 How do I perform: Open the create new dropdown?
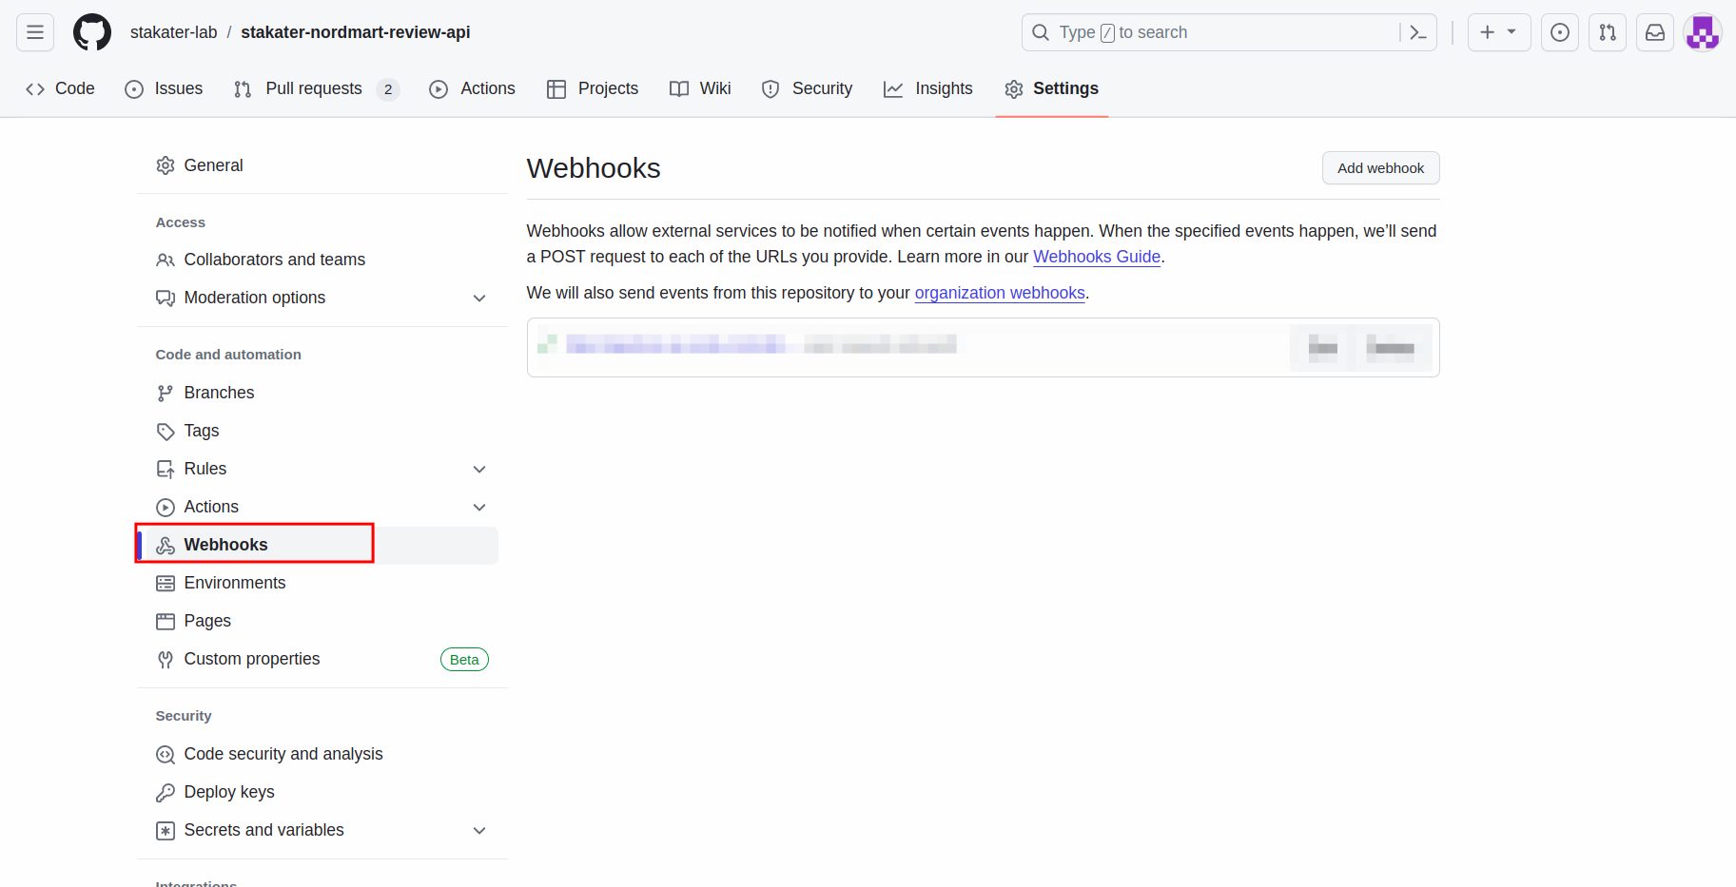1498,31
